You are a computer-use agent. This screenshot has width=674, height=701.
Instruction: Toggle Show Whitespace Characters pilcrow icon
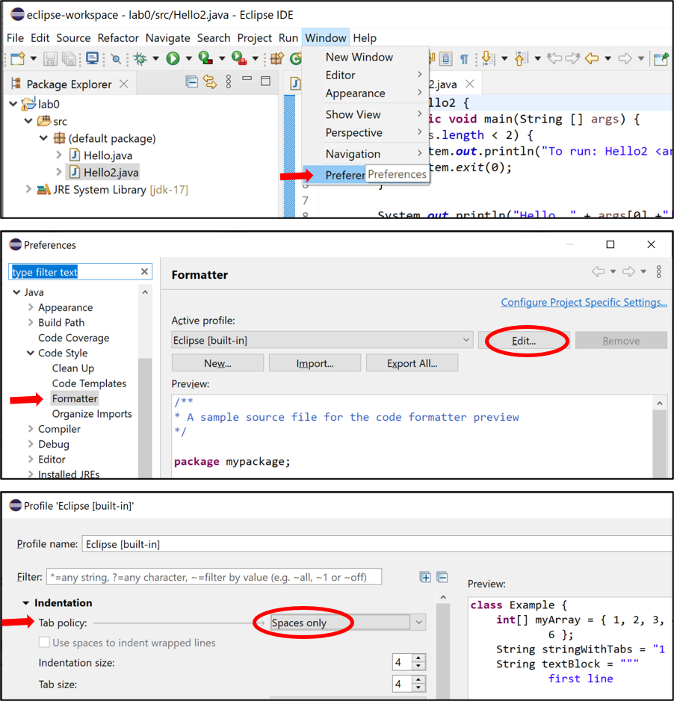click(x=464, y=58)
